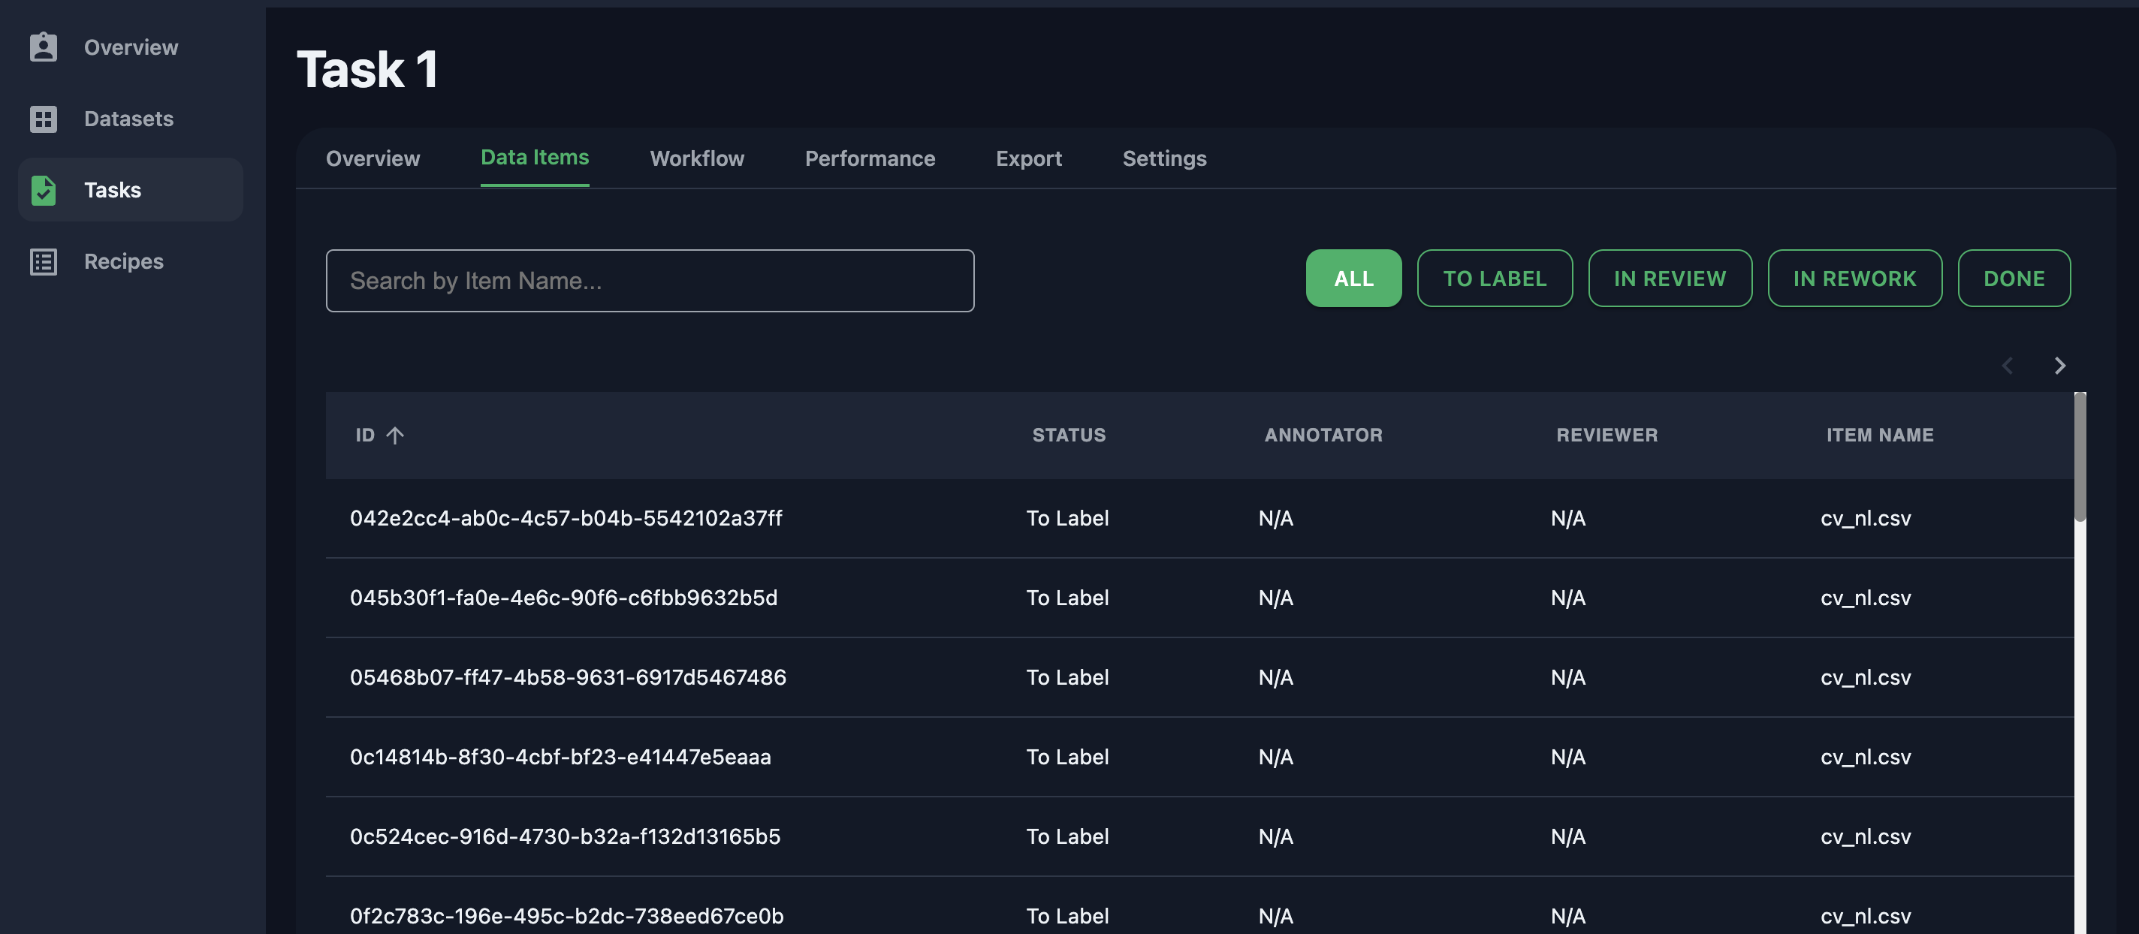Click cv_nl.csv in row 0c524cec
Image resolution: width=2139 pixels, height=934 pixels.
click(x=1866, y=837)
